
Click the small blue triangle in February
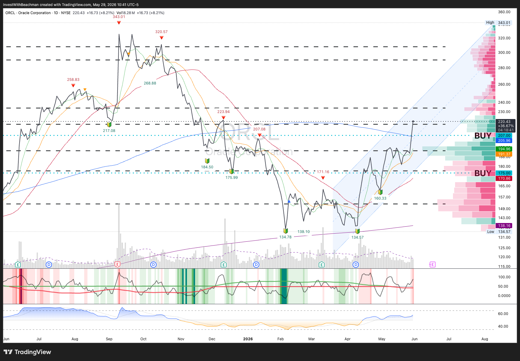(x=289, y=201)
